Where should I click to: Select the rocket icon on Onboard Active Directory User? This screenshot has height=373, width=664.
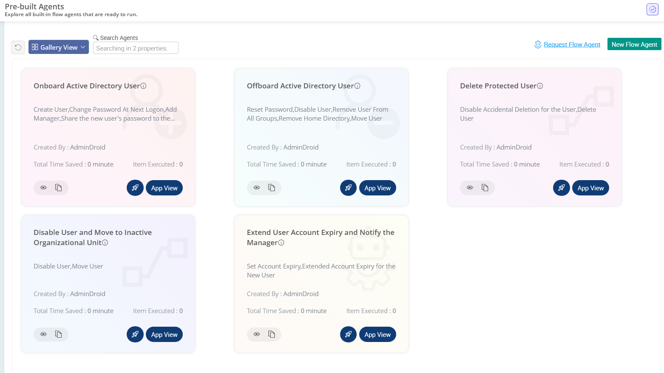pyautogui.click(x=135, y=187)
